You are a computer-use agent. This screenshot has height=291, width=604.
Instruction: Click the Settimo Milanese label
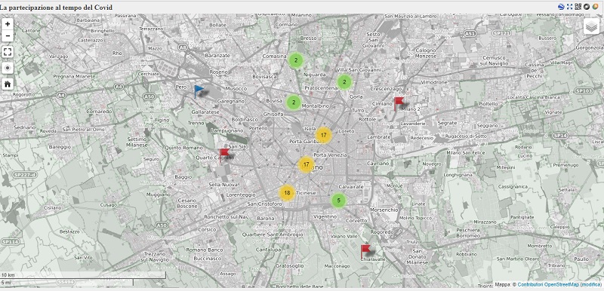(137, 142)
